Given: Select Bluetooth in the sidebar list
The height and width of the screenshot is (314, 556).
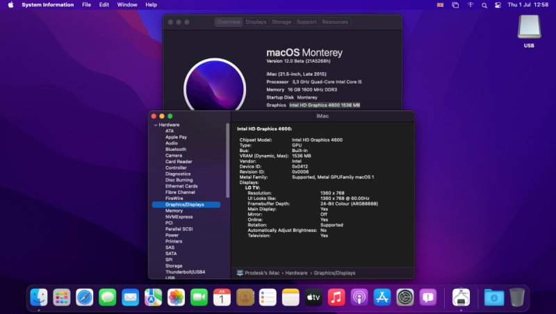Looking at the screenshot, I should coord(175,149).
